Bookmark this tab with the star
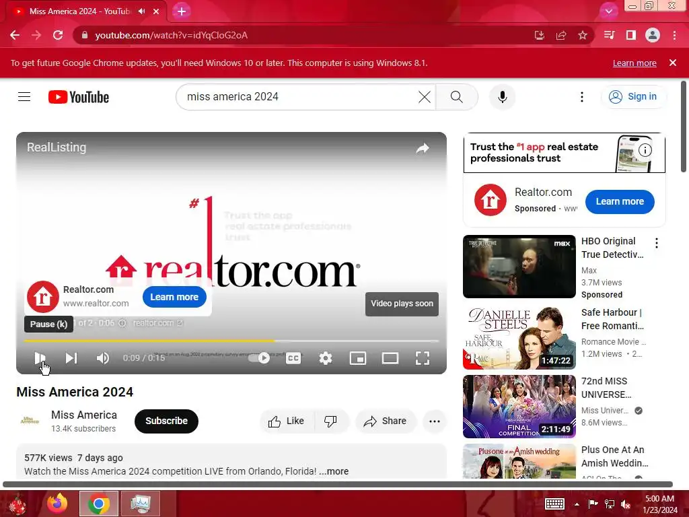Image resolution: width=689 pixels, height=517 pixels. point(583,35)
